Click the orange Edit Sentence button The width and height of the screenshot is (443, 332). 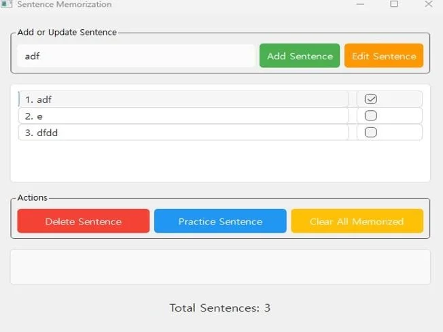pos(384,56)
